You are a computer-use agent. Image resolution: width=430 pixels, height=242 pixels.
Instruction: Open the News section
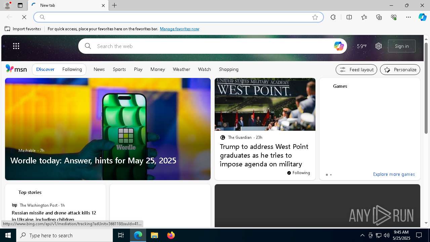coord(99,69)
